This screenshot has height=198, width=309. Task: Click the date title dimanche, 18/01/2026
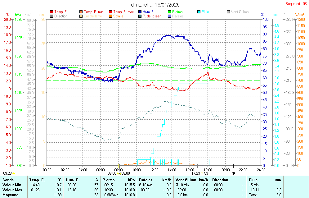pyautogui.click(x=155, y=5)
